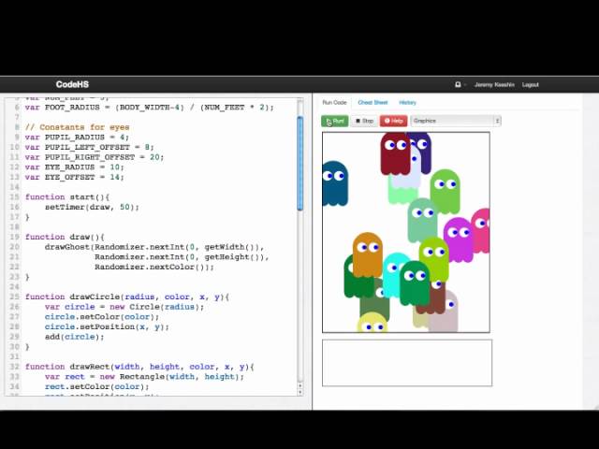Click line beginning "function drawRect(width"

click(x=139, y=367)
